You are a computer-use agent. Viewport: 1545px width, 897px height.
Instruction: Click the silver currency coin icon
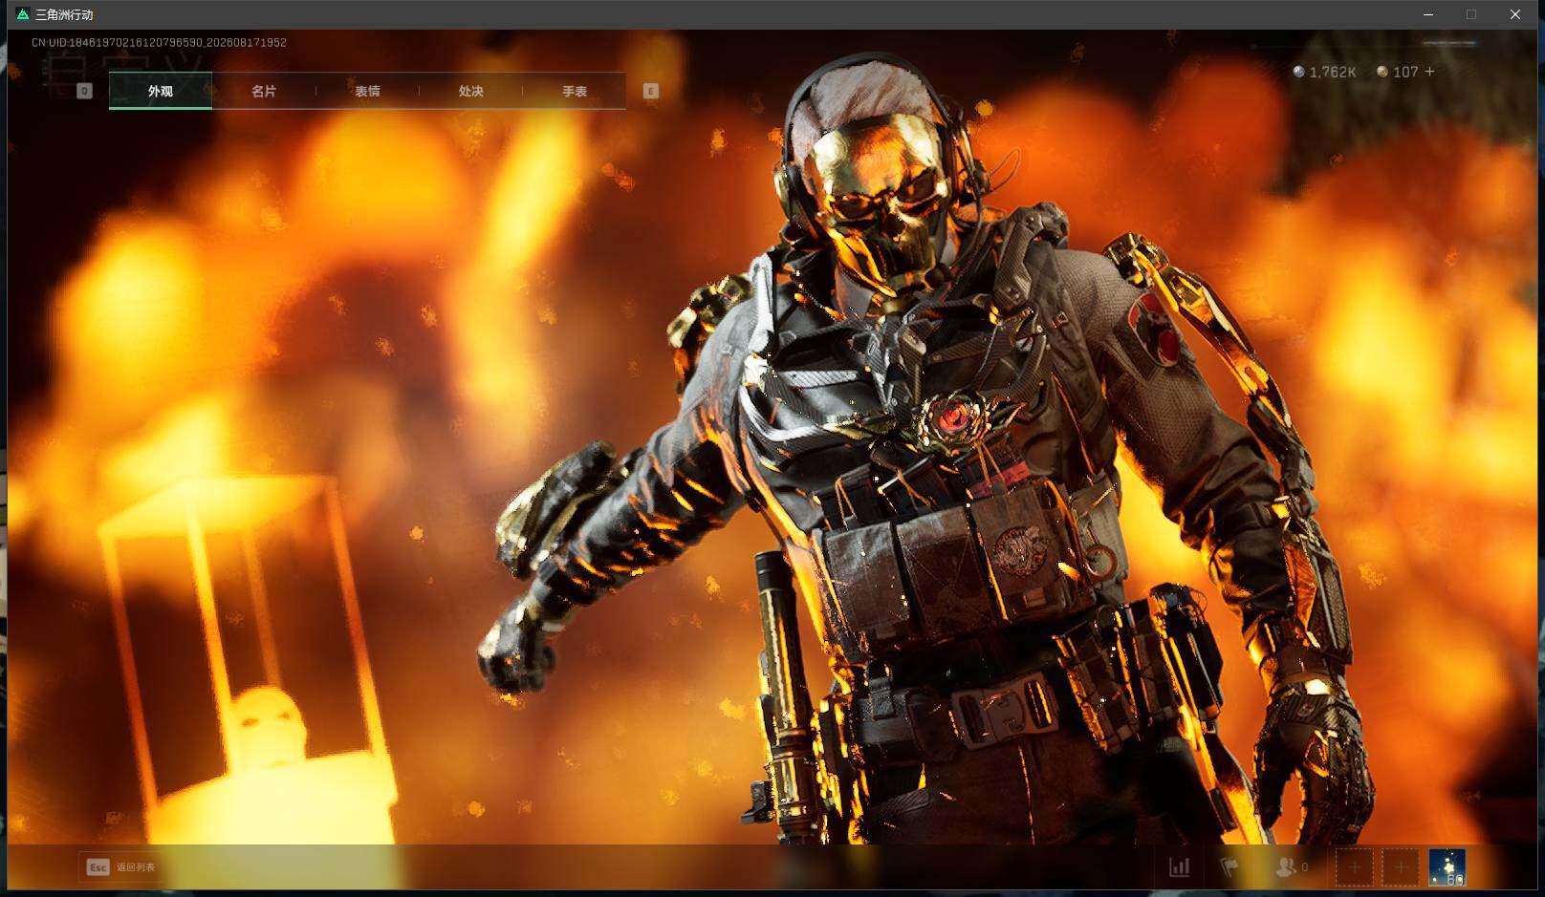(x=1298, y=72)
